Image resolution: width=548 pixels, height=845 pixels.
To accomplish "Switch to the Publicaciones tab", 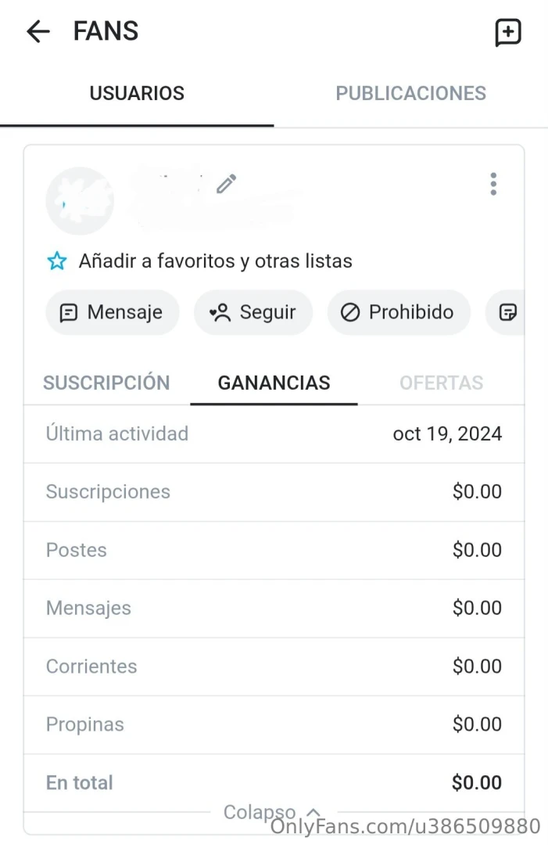I will pyautogui.click(x=410, y=93).
